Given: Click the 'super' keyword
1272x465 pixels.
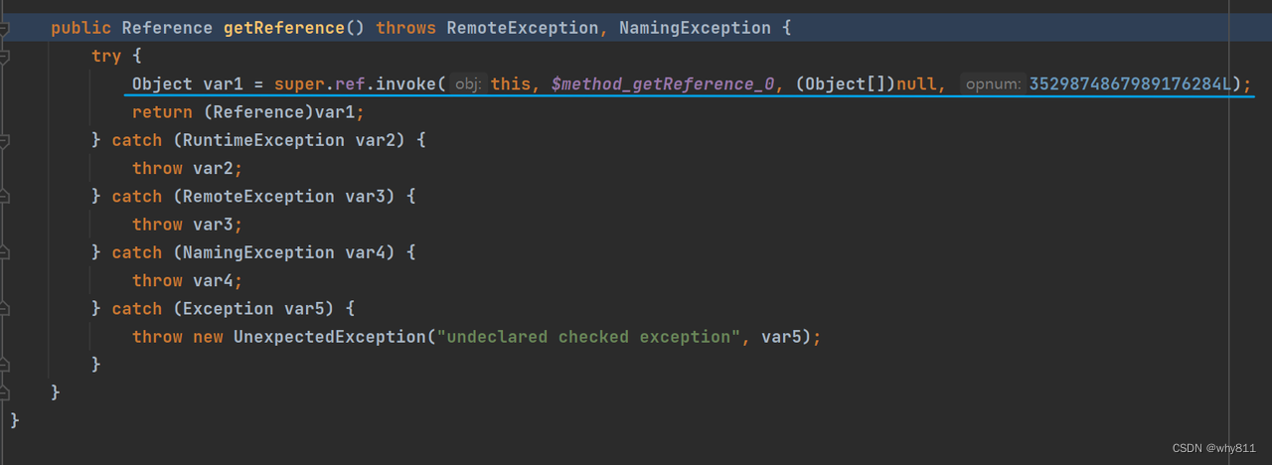Looking at the screenshot, I should tap(299, 83).
